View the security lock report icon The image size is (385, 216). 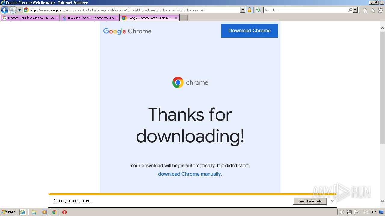click(249, 10)
